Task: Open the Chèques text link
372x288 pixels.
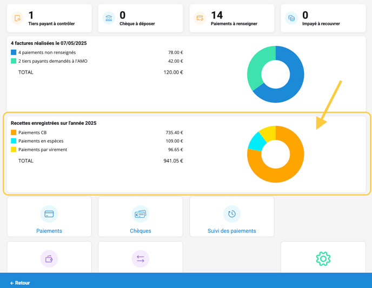Action: pyautogui.click(x=141, y=231)
